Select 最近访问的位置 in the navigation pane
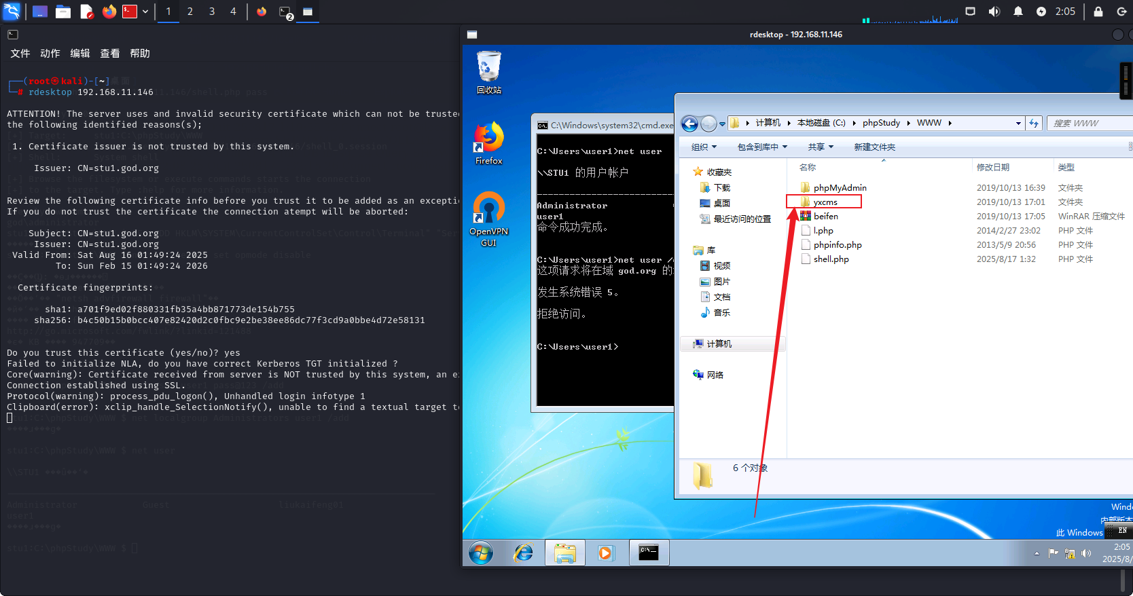Viewport: 1133px width, 596px height. click(736, 219)
